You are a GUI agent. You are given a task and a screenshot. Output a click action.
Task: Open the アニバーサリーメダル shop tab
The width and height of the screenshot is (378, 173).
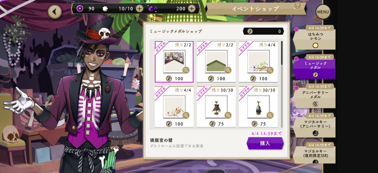coord(314,96)
